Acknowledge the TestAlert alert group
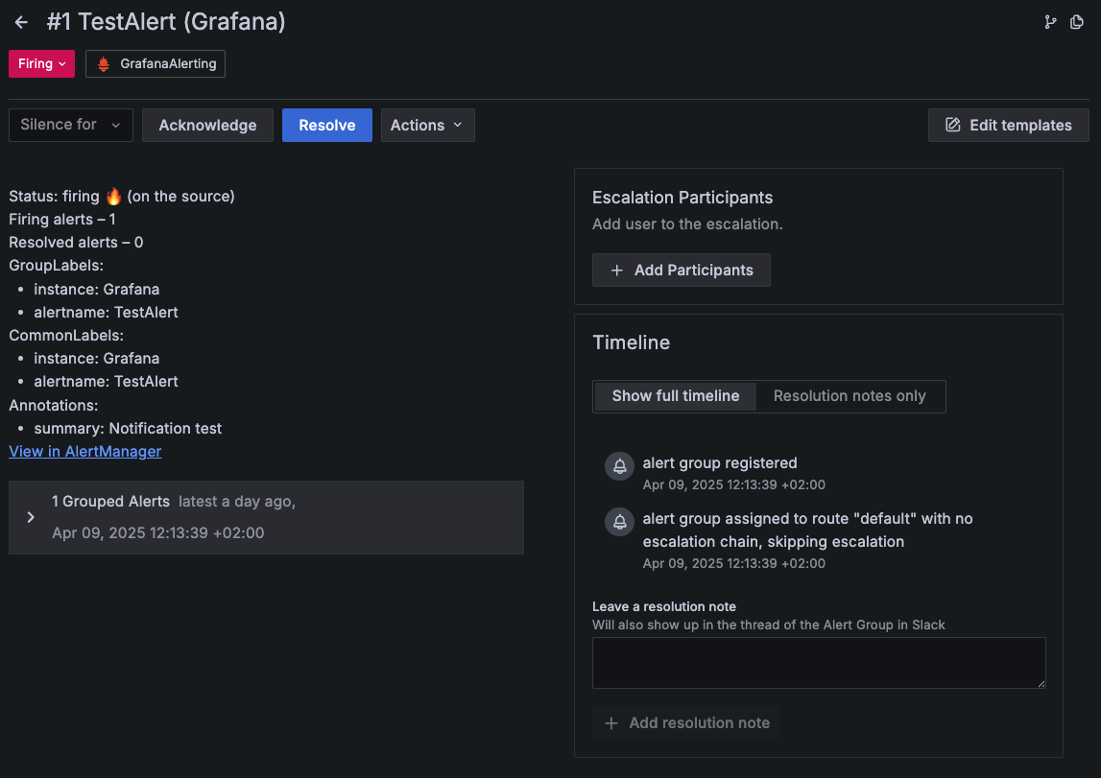The height and width of the screenshot is (778, 1101). coord(207,125)
